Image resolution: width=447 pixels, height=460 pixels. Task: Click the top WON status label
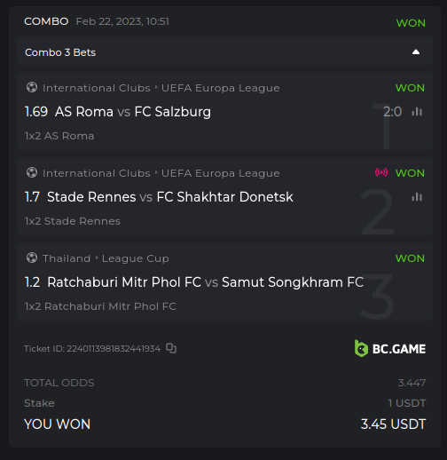pyautogui.click(x=411, y=23)
